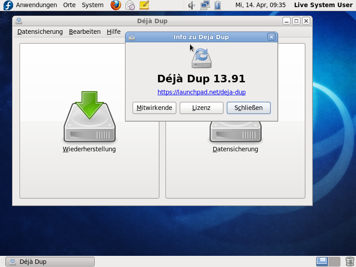This screenshot has height=267, width=356.
Task: Maximize the Déjà Dup main window
Action: (296, 21)
